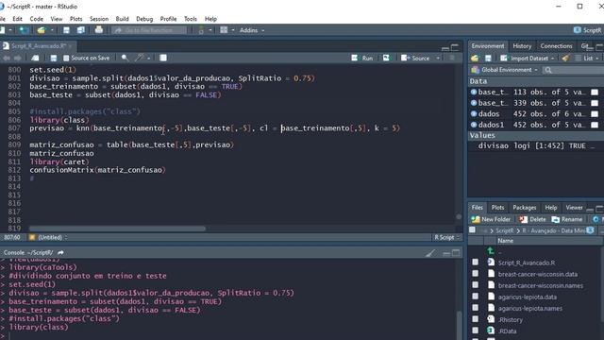The height and width of the screenshot is (340, 604).
Task: Check the box for breast-cancer-wisconsin.data
Action: 476,273
